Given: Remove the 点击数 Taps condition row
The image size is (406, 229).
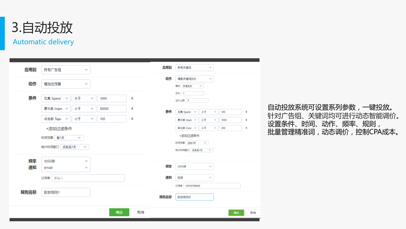Looking at the screenshot, I should [132, 119].
